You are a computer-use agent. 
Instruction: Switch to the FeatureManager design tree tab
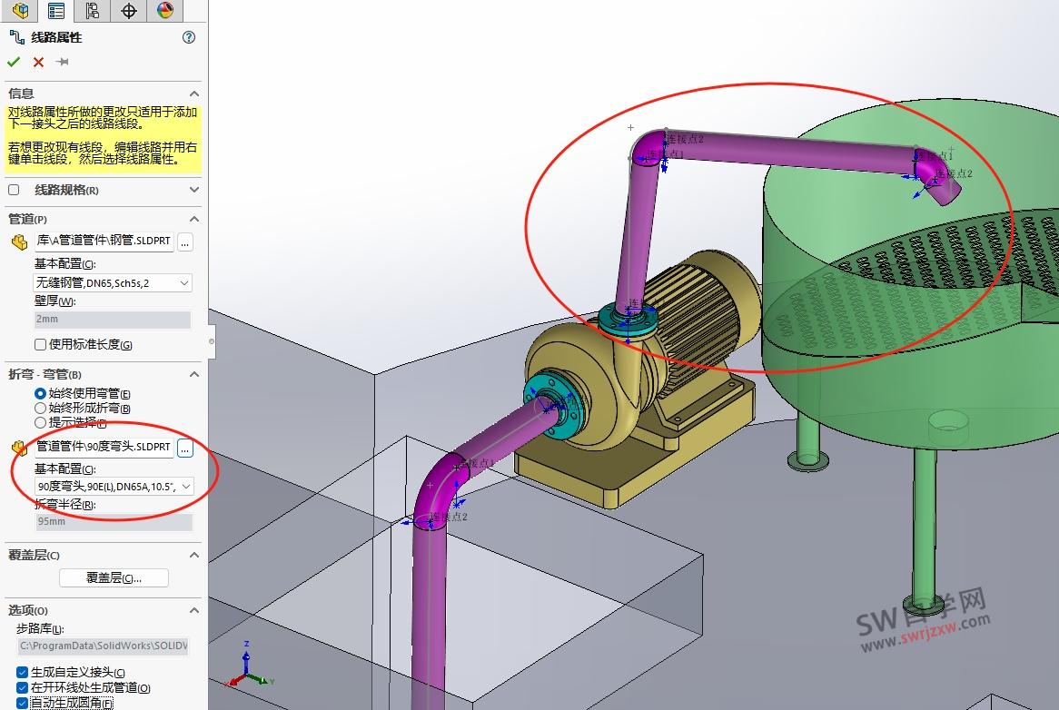[x=18, y=11]
